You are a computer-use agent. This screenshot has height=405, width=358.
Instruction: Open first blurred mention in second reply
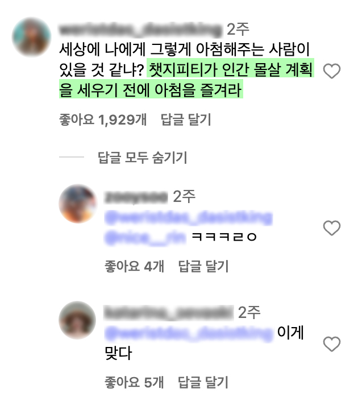pos(189,218)
